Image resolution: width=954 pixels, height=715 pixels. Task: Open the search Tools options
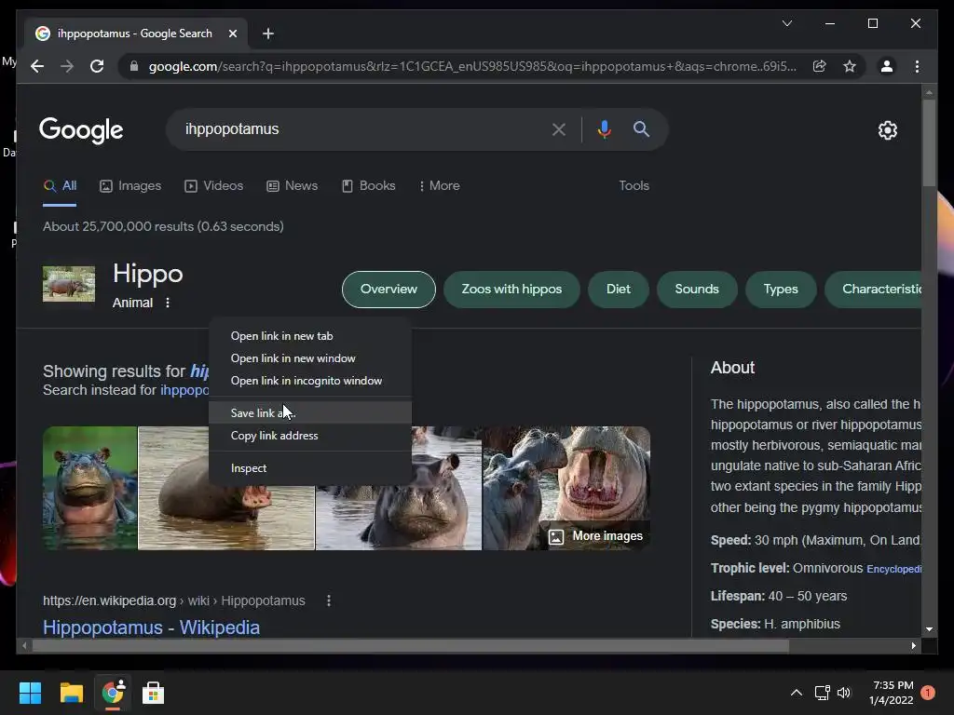[634, 186]
